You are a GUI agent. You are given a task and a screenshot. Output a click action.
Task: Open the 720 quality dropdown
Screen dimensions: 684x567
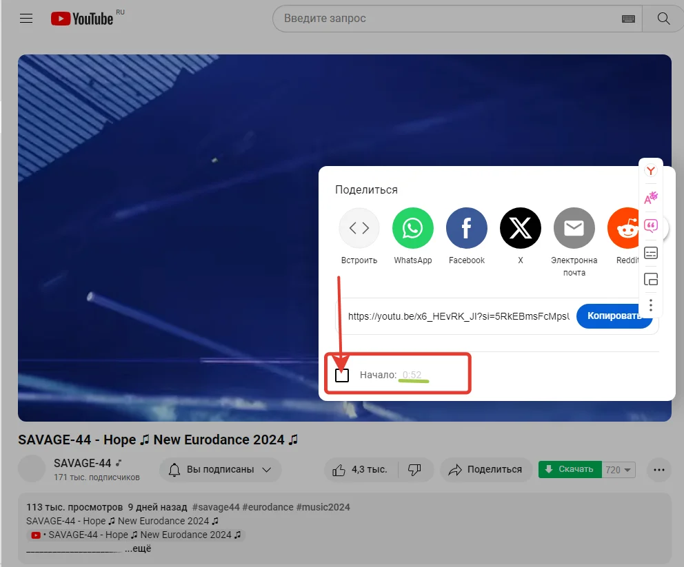tap(618, 469)
